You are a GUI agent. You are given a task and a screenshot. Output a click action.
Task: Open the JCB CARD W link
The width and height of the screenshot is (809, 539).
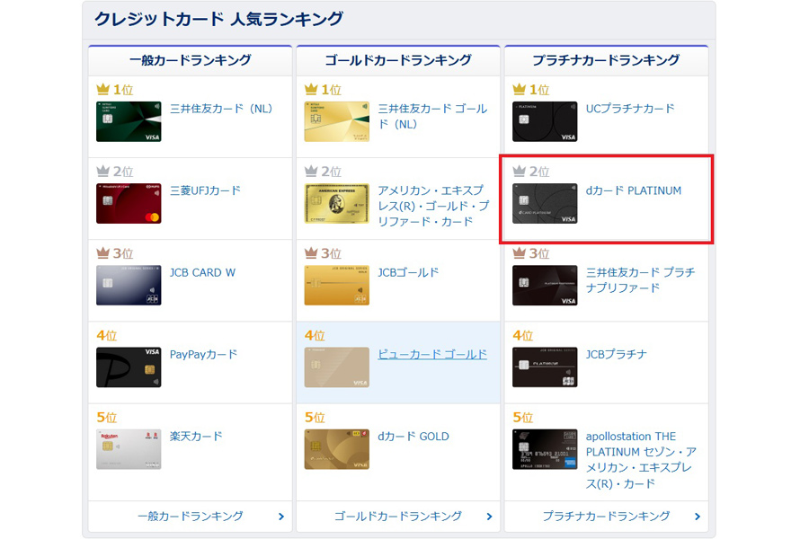click(202, 272)
